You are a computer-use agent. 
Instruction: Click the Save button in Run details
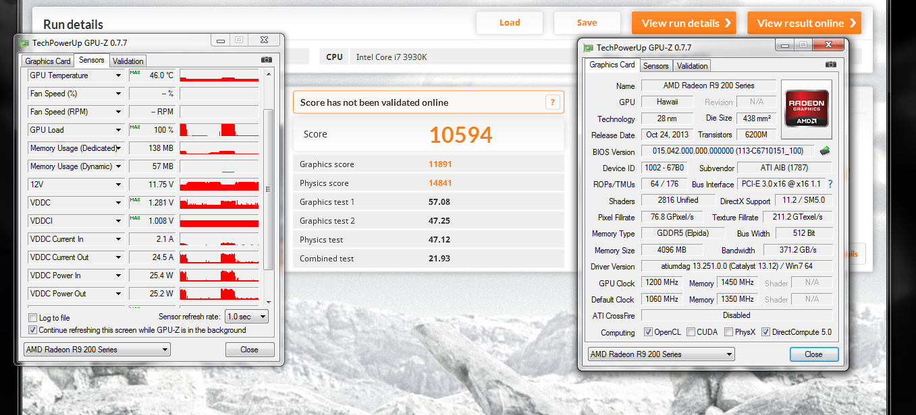587,23
